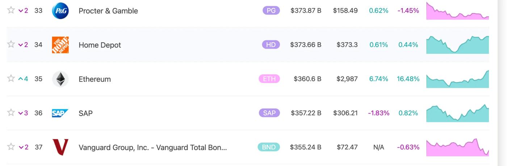Select the pink ETH ticker badge
The width and height of the screenshot is (507, 166).
(269, 79)
